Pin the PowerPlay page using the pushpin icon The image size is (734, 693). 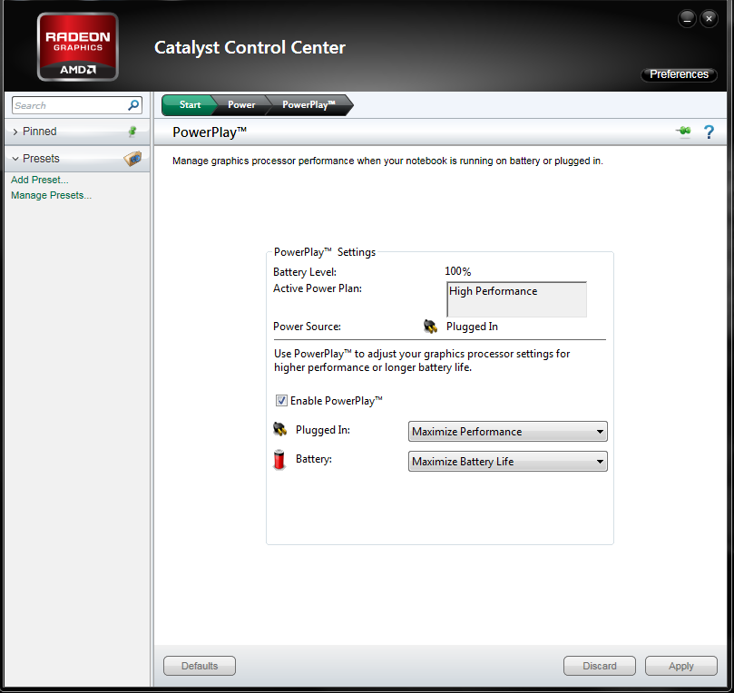tap(683, 132)
